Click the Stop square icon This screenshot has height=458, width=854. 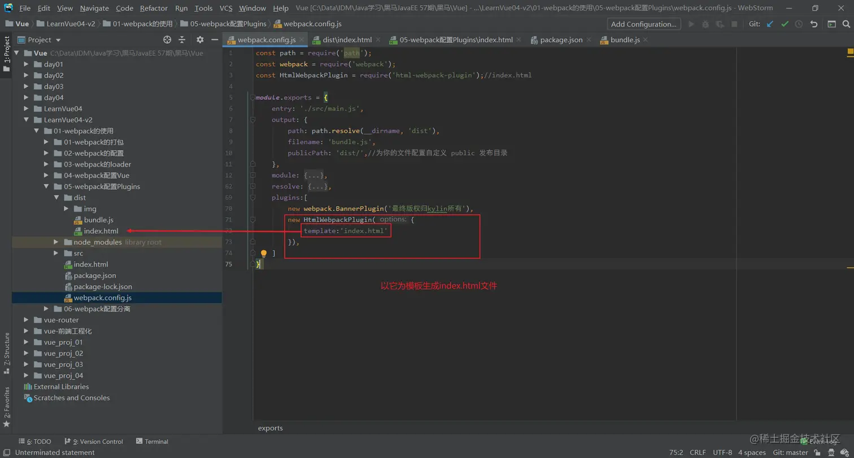734,24
